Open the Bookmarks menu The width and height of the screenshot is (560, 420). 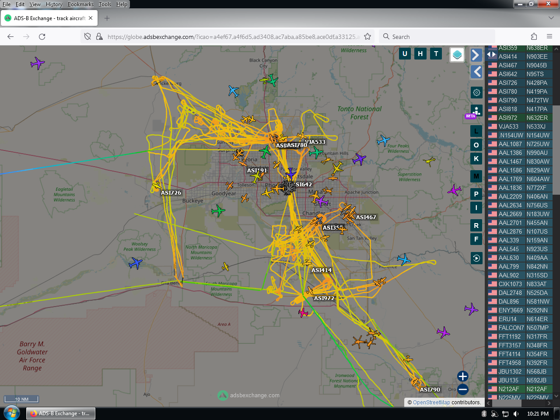click(x=80, y=4)
